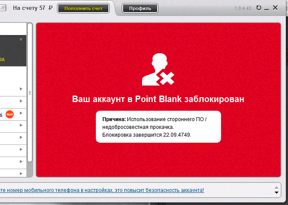Screen dimensions: 288x205
Task: Click the running man icon at top left
Action: pyautogui.click(x=3, y=8)
